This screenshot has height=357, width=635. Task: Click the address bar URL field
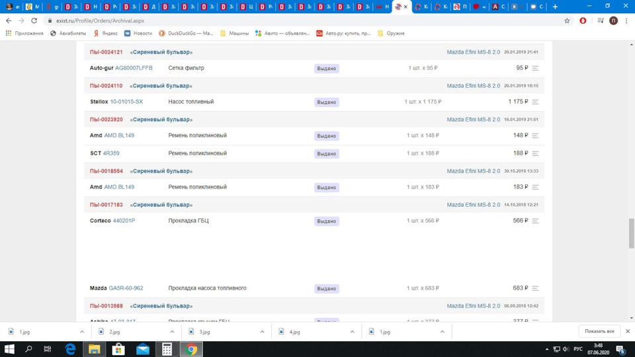click(x=304, y=20)
